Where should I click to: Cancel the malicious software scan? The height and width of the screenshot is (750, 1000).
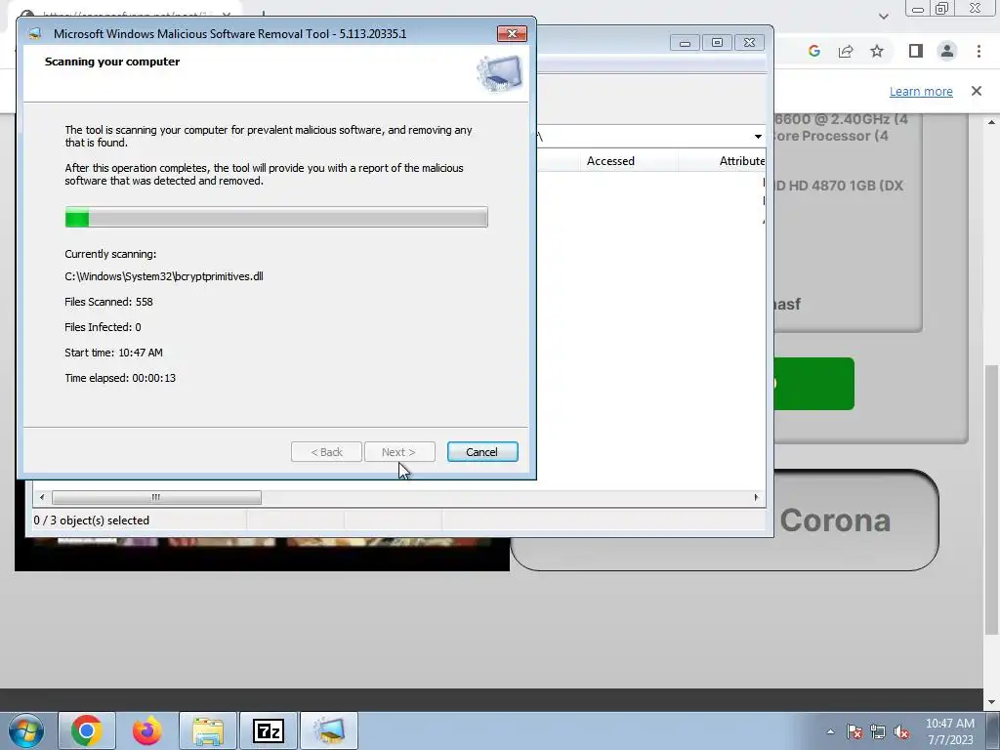pyautogui.click(x=482, y=451)
